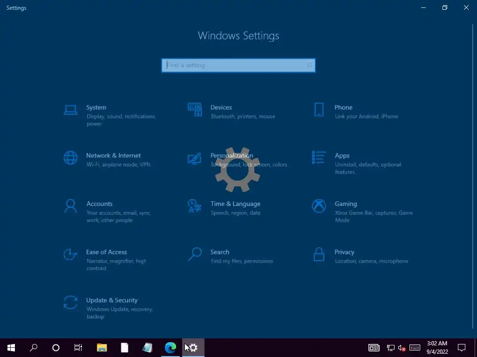The image size is (477, 357).
Task: Click 'Location, camera, microphone' text
Action: (x=371, y=261)
